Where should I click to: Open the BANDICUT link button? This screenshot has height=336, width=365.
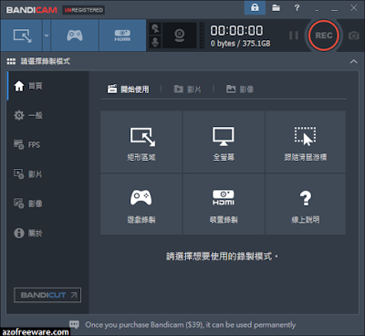47,295
